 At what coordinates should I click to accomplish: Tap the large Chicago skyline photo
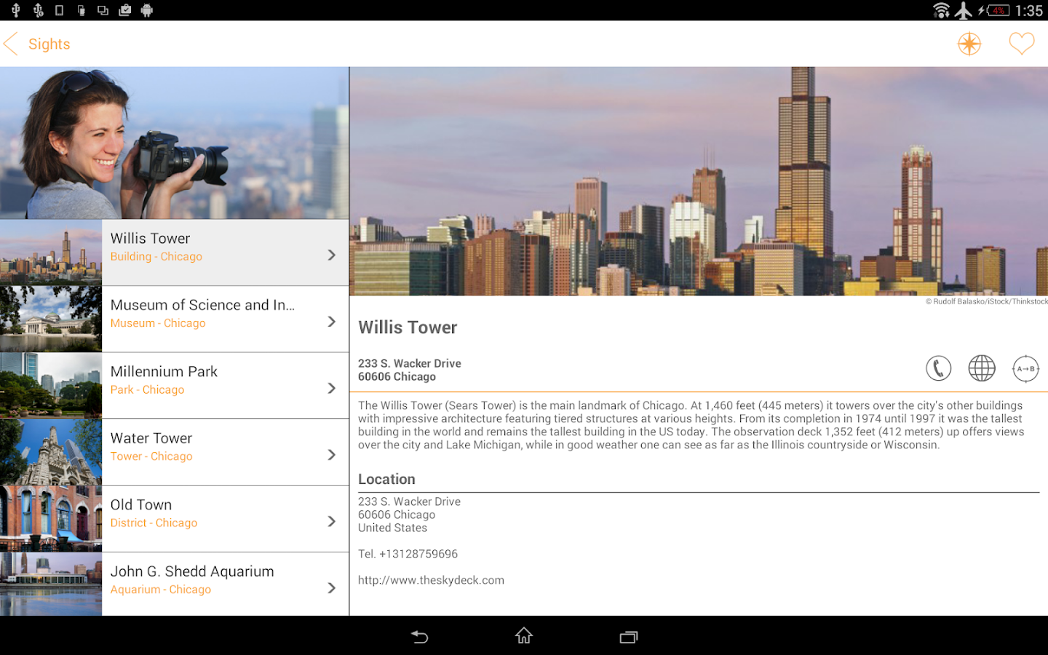(x=699, y=181)
